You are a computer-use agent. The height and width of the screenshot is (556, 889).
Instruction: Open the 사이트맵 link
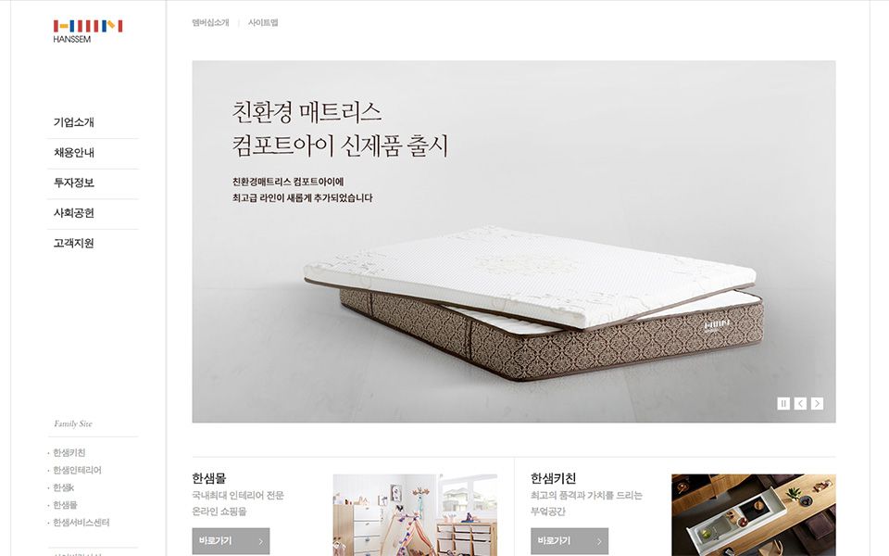[x=263, y=22]
